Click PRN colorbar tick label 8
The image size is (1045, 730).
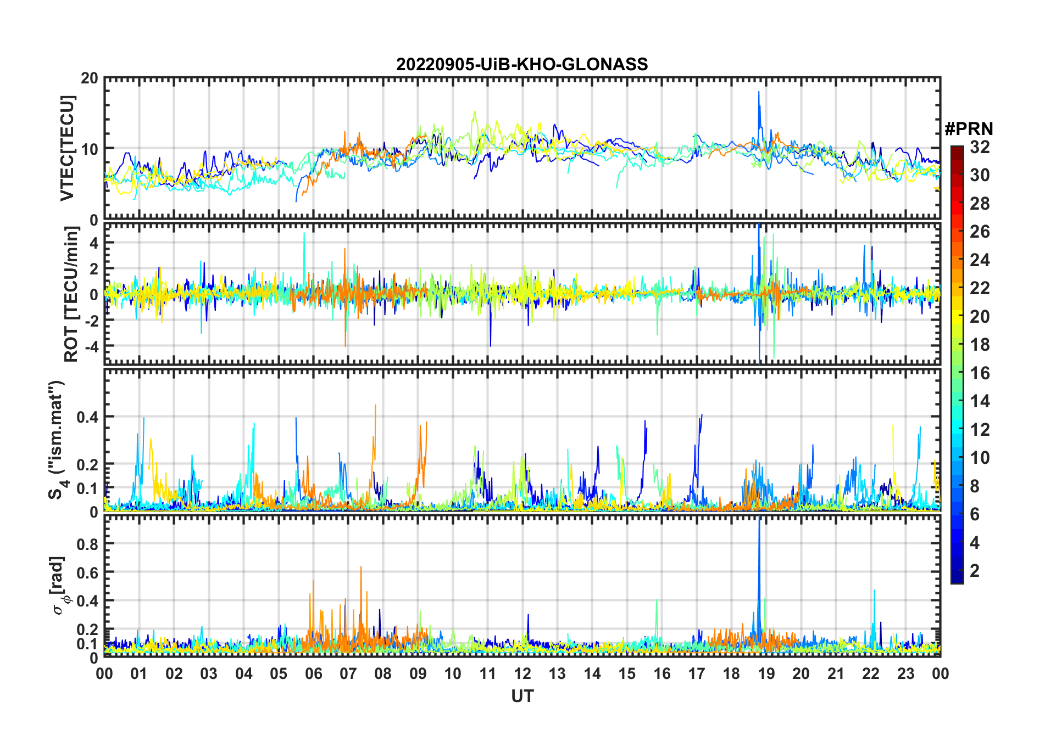point(975,486)
